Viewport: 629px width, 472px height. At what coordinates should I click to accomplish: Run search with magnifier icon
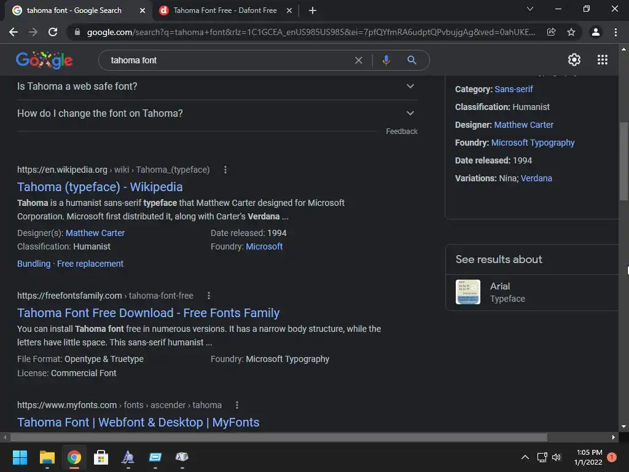[412, 60]
